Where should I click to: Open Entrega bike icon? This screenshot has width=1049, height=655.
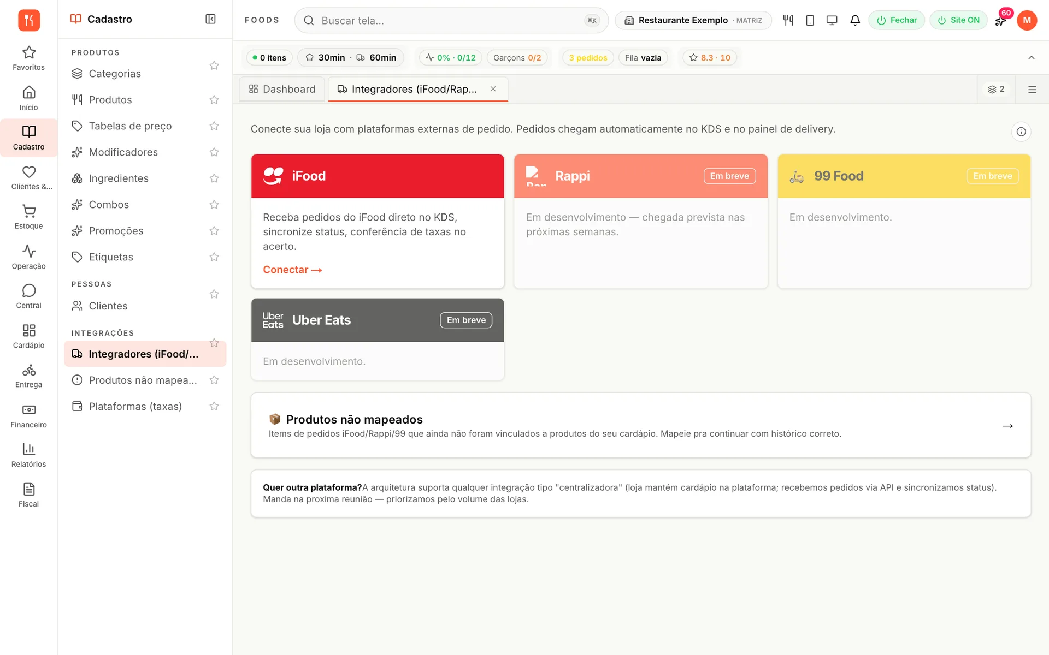[x=28, y=376]
